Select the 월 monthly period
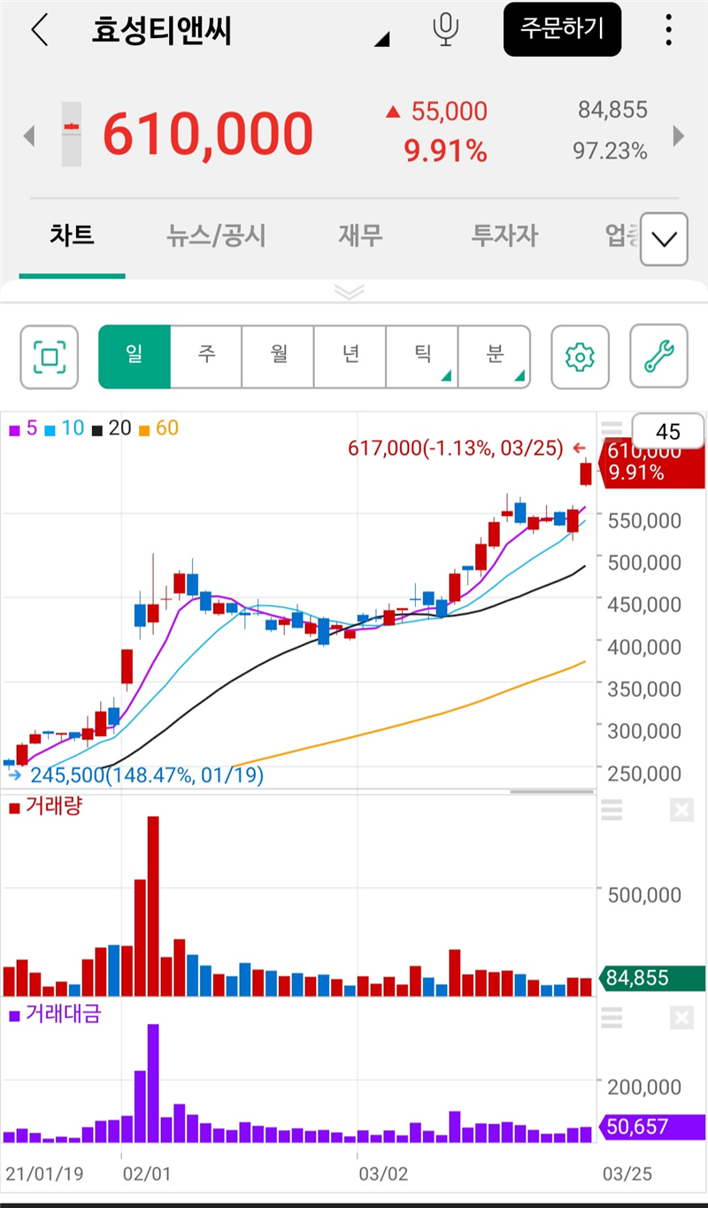The width and height of the screenshot is (708, 1208). point(278,357)
